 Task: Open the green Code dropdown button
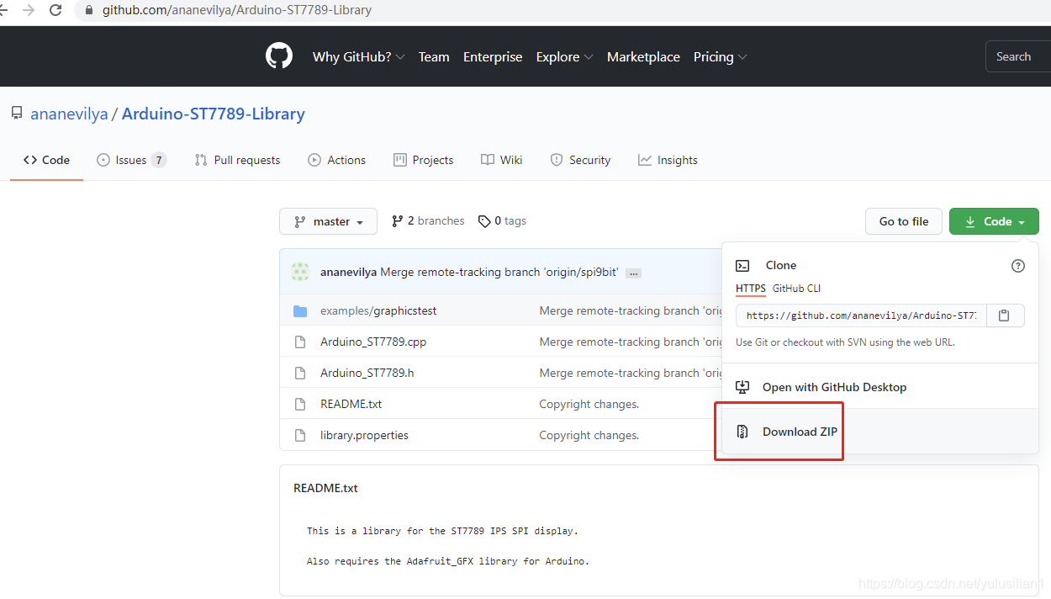point(994,221)
